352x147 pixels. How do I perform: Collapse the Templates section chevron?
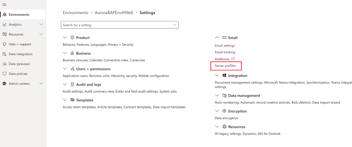[x=65, y=100]
